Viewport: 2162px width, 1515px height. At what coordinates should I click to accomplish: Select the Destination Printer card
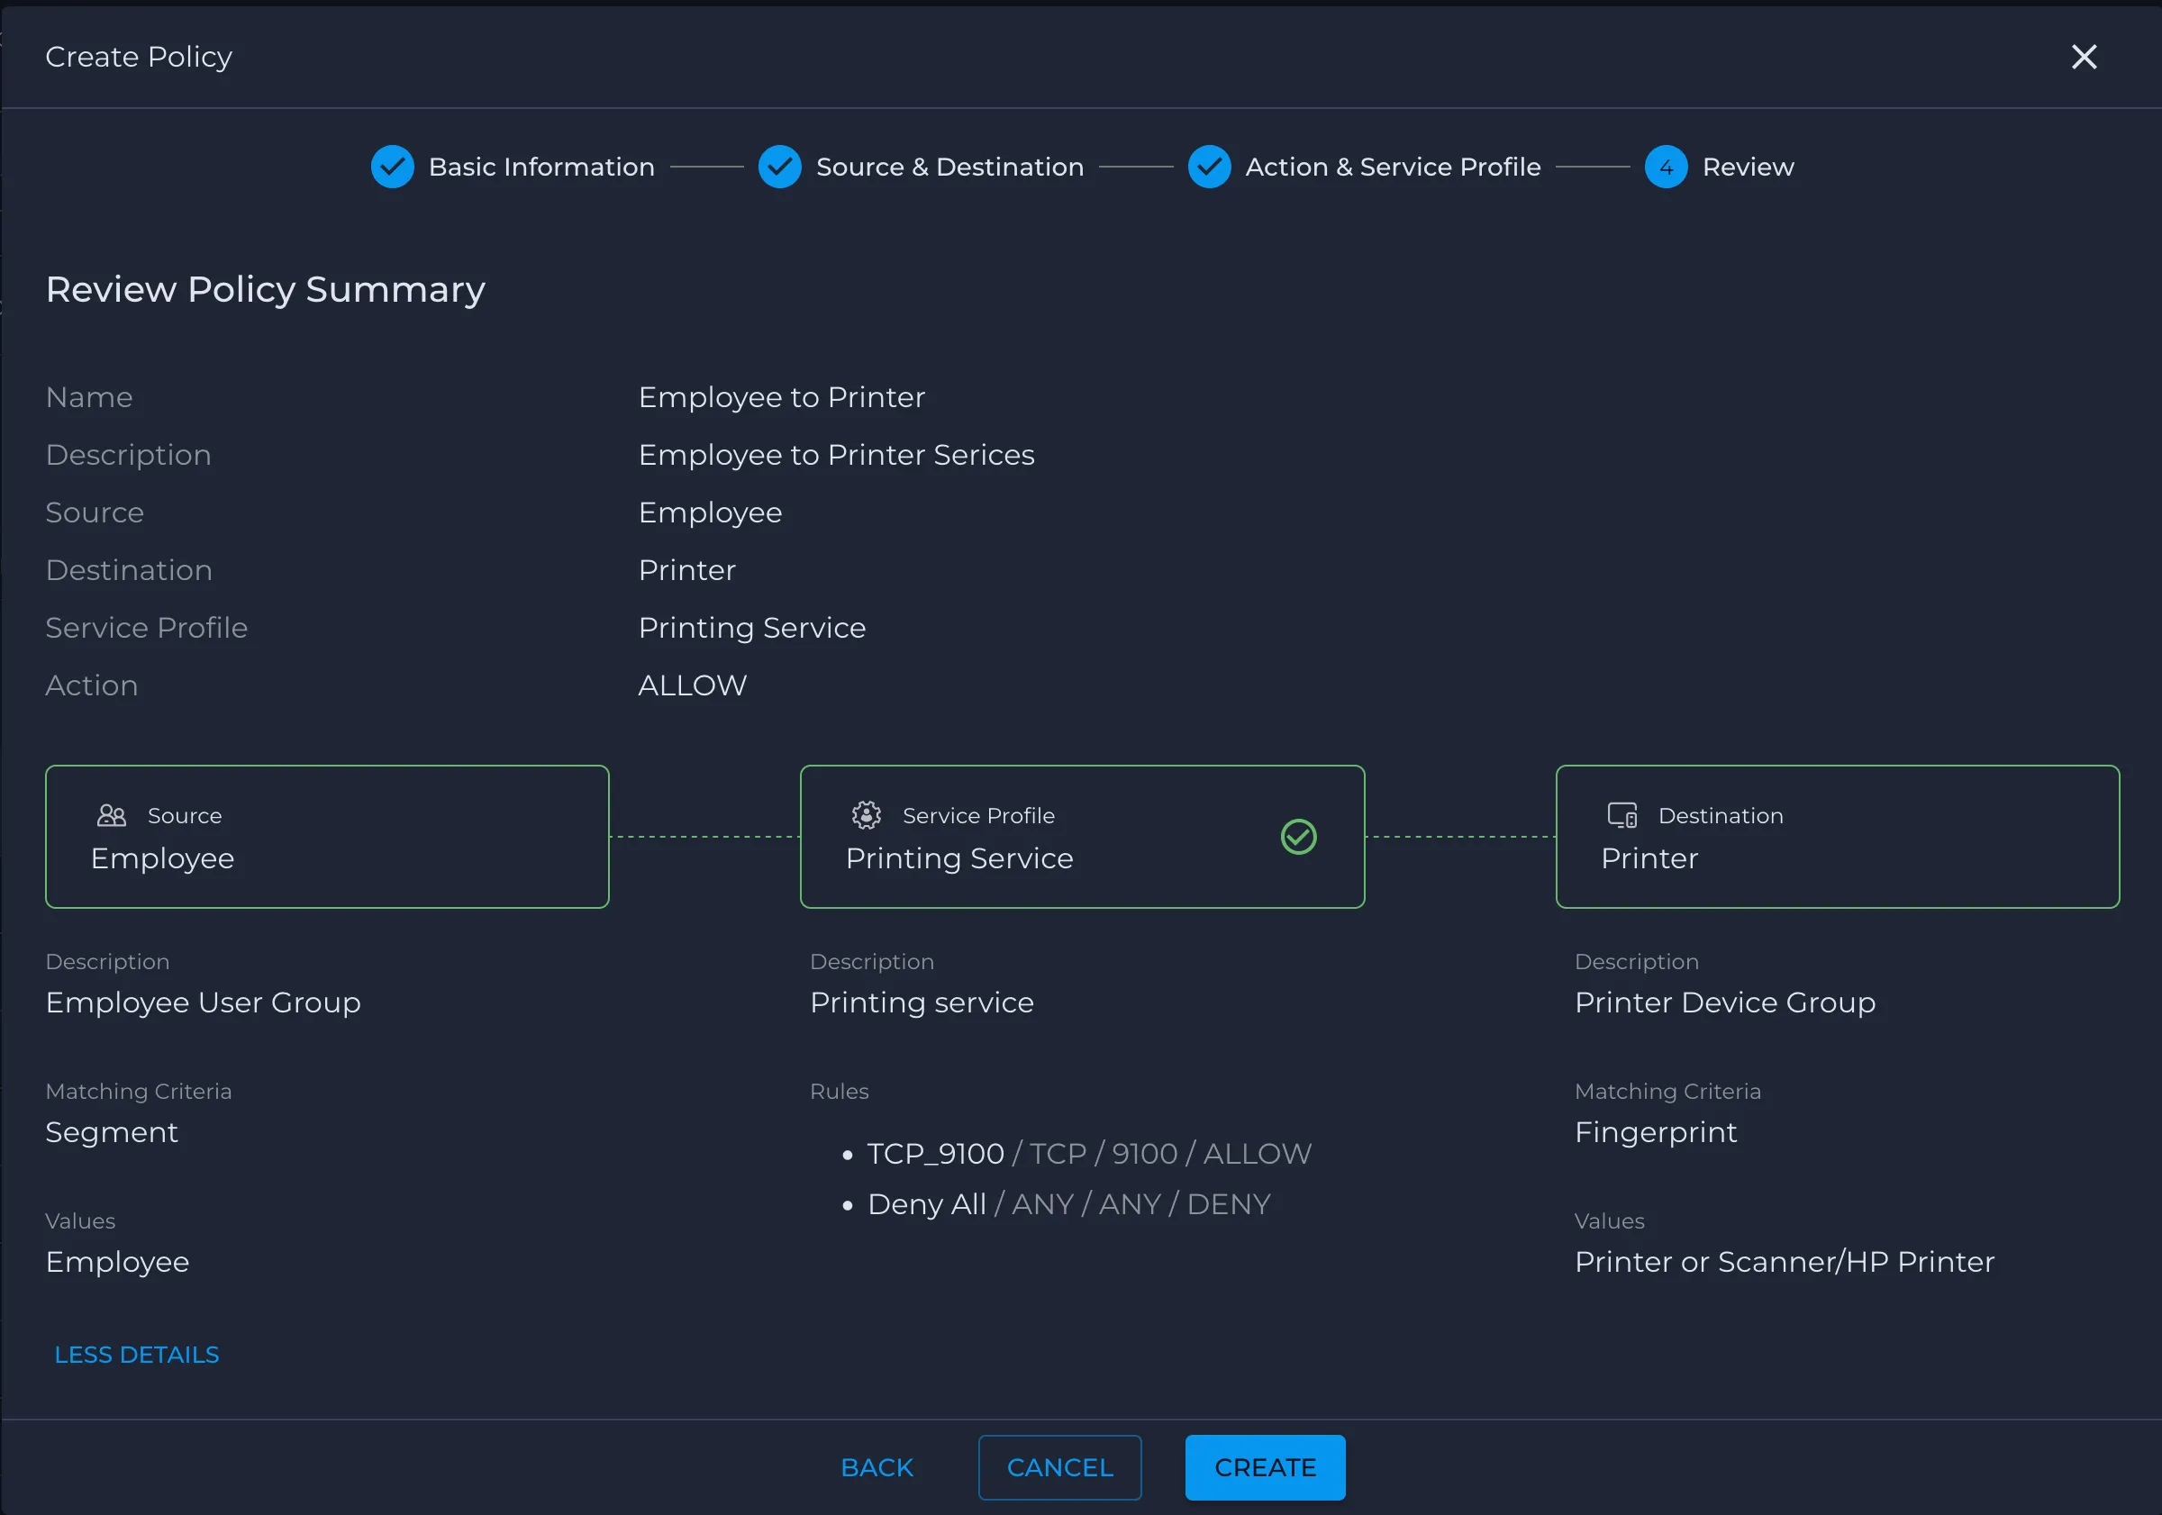pyautogui.click(x=1837, y=836)
